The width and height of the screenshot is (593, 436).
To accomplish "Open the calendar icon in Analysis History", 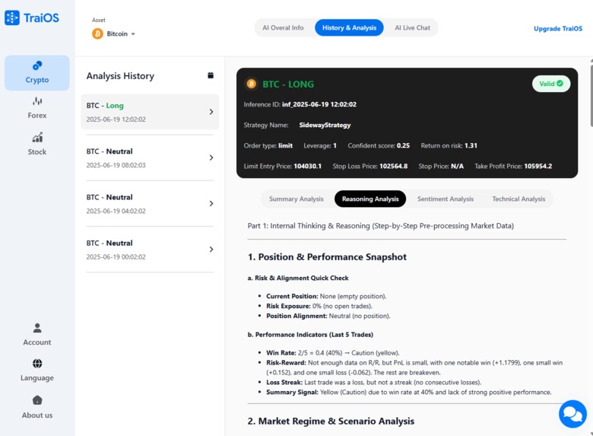I will [x=211, y=75].
